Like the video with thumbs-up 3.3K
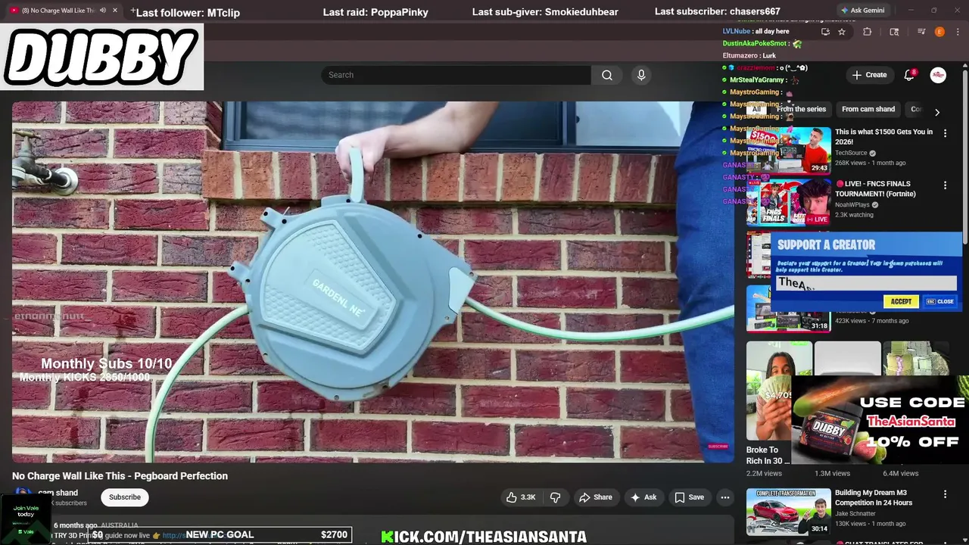The image size is (969, 545). pos(521,497)
